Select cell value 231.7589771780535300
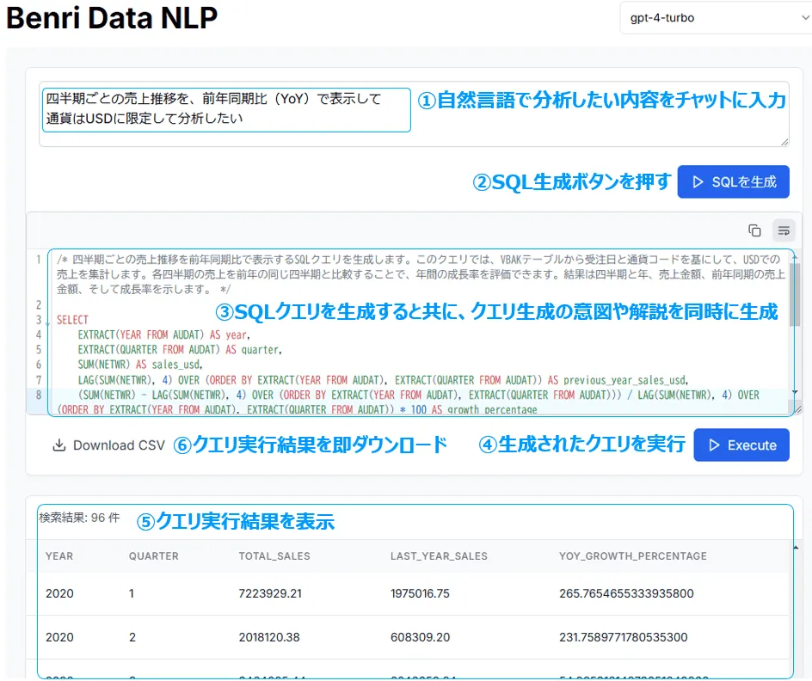Screen dimensions: 812x681 pos(624,637)
